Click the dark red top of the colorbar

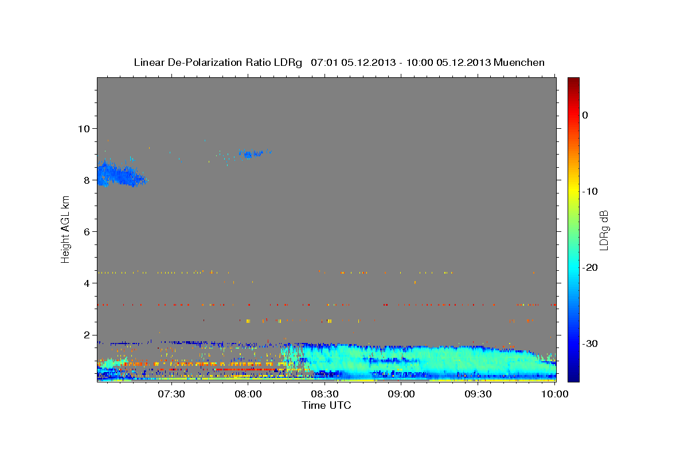tap(573, 83)
